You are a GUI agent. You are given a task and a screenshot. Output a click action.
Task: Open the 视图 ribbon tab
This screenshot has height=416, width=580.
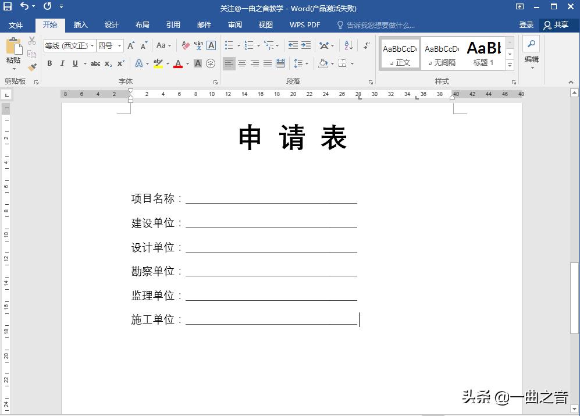pos(265,24)
